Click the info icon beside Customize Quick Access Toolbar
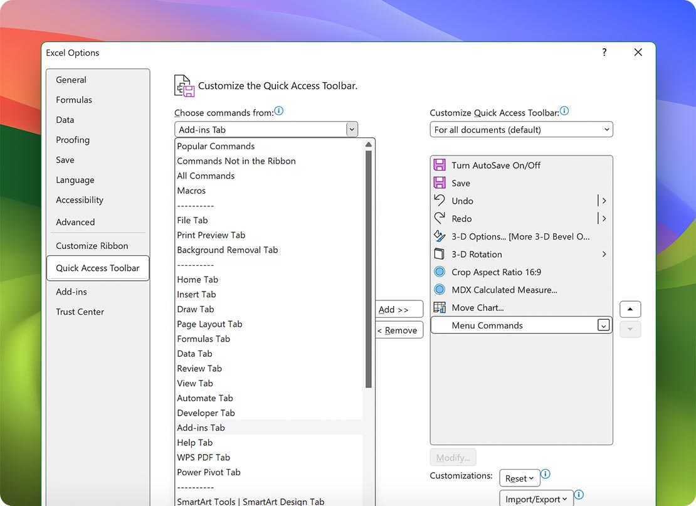Viewport: 696px width, 506px height. [x=564, y=110]
